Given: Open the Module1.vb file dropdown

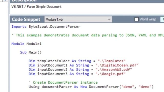Looking at the screenshot, I should pos(78,19).
